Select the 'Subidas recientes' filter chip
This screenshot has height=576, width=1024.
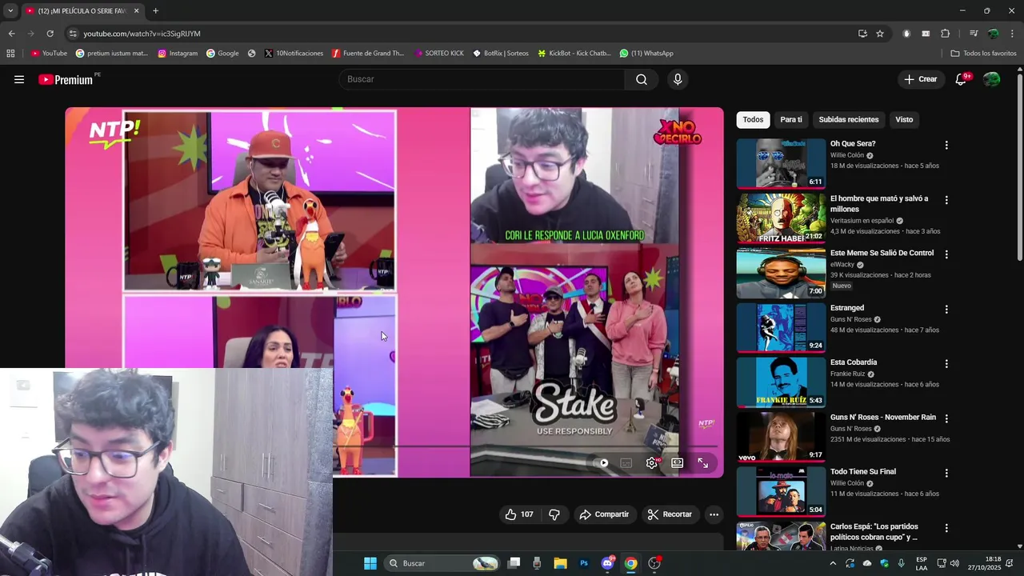pos(849,119)
